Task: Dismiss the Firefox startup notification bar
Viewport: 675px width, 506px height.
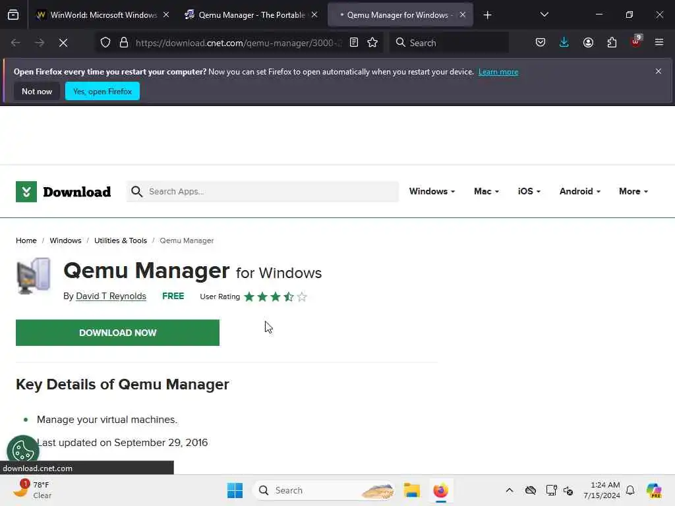Action: 659,71
